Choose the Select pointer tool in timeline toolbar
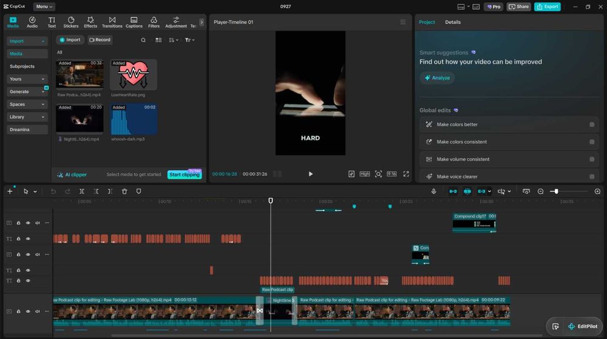The height and width of the screenshot is (339, 607). 25,192
